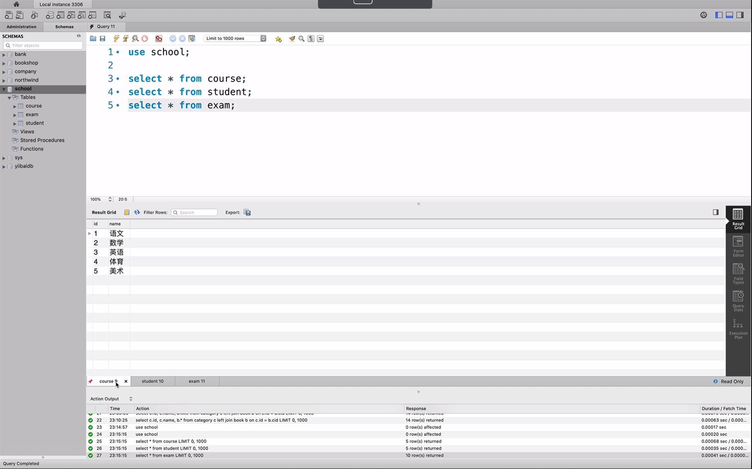Toggle wrap cell content icon in result grid

point(127,212)
